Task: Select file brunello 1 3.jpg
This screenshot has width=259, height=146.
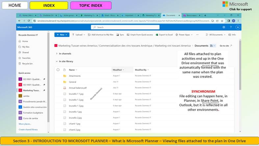Action: click(76, 106)
